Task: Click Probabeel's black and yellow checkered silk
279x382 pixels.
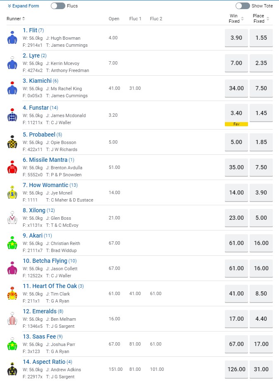Action: 12,142
